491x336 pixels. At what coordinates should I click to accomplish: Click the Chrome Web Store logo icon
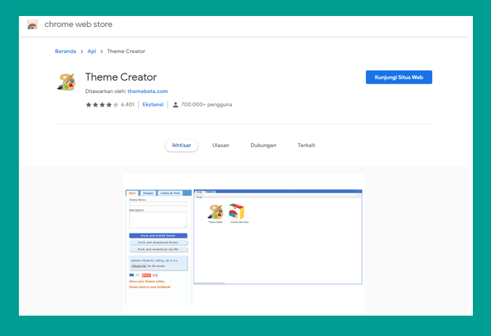pos(33,25)
